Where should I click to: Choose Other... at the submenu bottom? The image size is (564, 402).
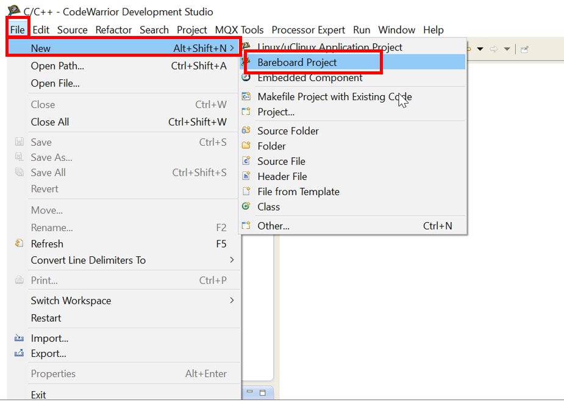pyautogui.click(x=273, y=226)
